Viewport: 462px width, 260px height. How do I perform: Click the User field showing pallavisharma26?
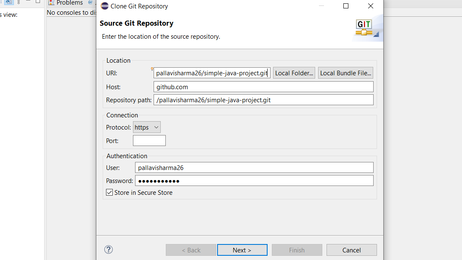pos(254,167)
